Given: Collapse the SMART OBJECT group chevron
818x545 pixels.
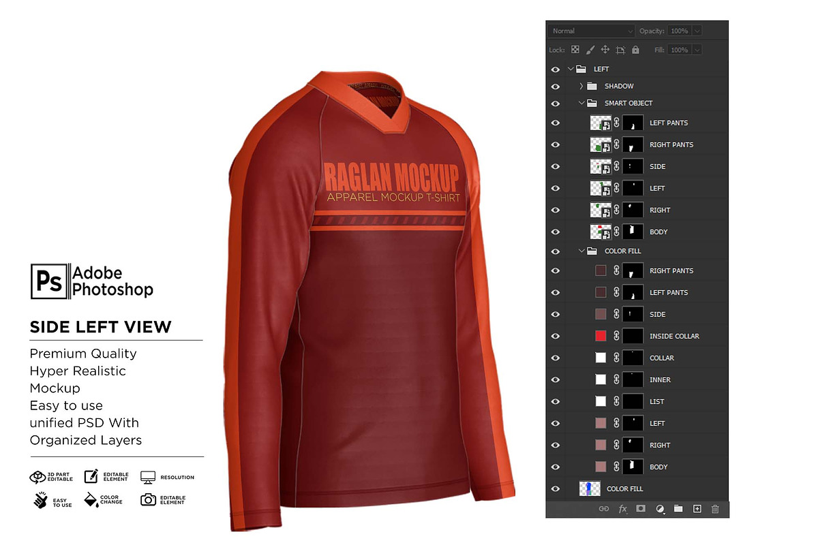Looking at the screenshot, I should click(x=581, y=103).
